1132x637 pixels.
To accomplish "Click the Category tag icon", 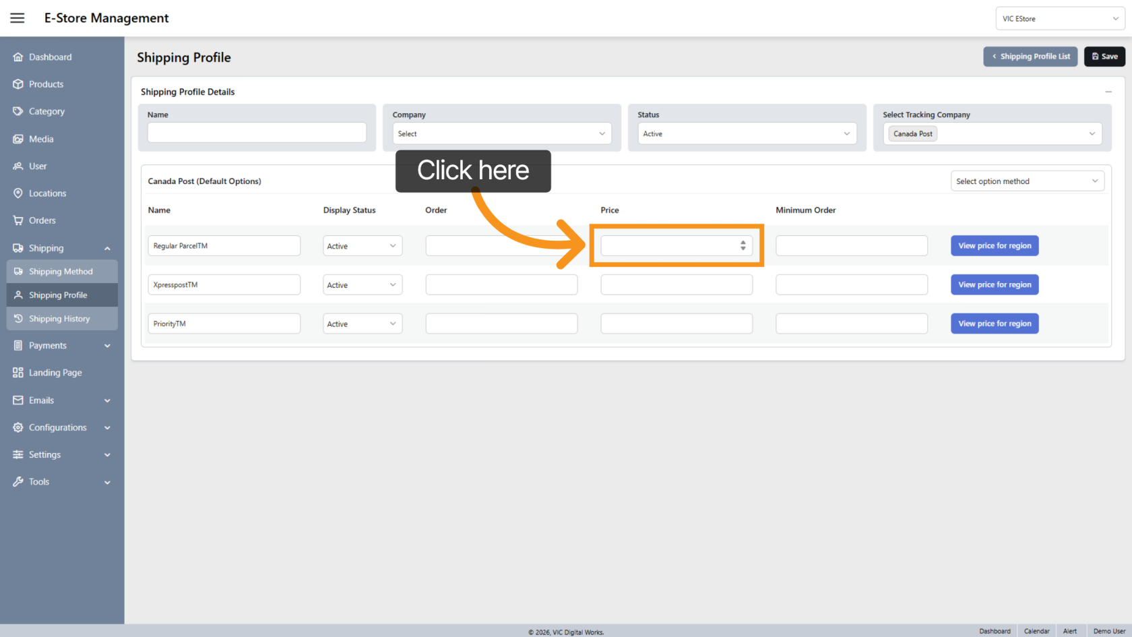I will point(18,111).
